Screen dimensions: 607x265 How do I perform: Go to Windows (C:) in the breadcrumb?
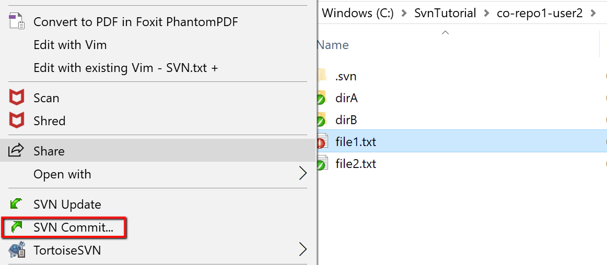[x=358, y=13]
